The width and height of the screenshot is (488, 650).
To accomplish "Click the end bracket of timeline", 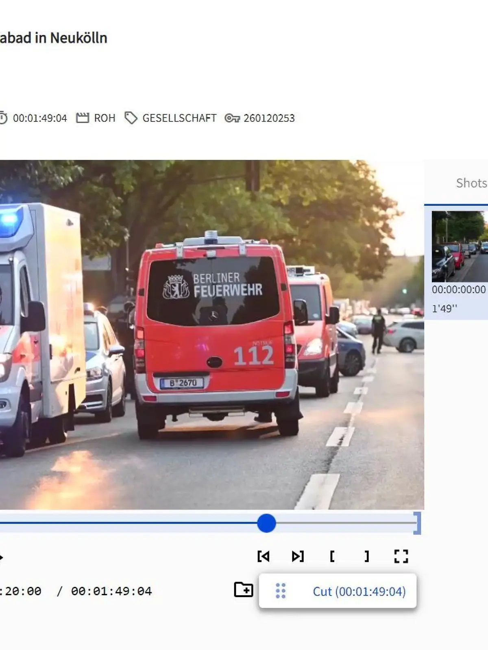I will coord(417,523).
